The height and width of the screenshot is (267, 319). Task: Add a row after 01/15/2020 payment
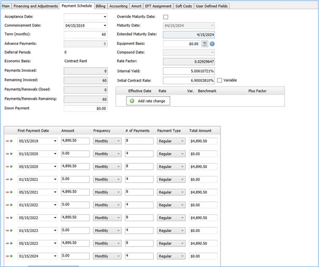point(11,154)
